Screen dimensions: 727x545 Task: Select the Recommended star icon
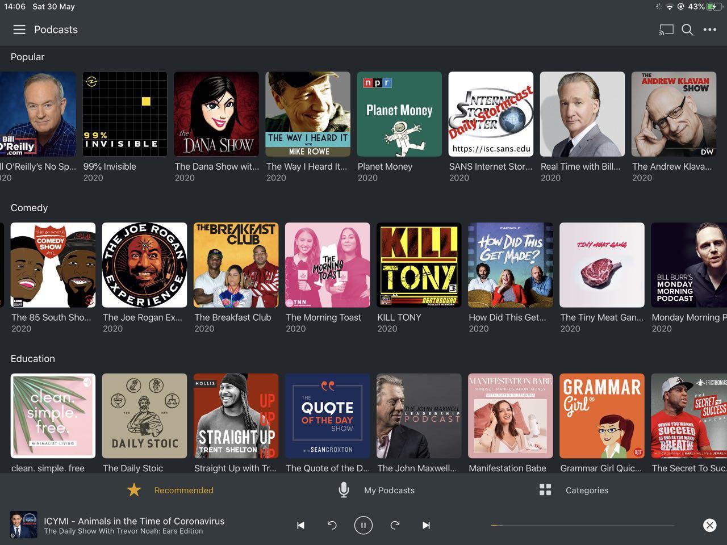tap(134, 490)
